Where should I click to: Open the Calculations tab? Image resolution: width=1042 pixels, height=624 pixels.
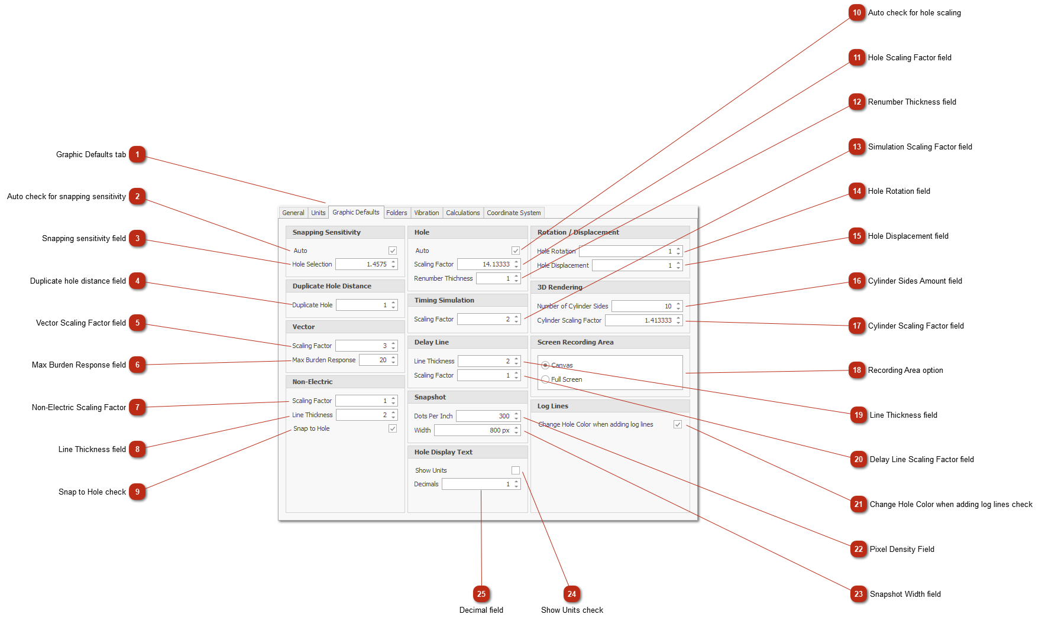coord(462,213)
